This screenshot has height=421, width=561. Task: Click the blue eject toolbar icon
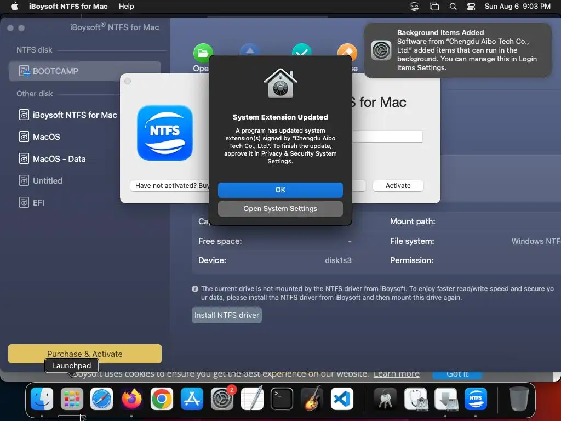click(250, 50)
